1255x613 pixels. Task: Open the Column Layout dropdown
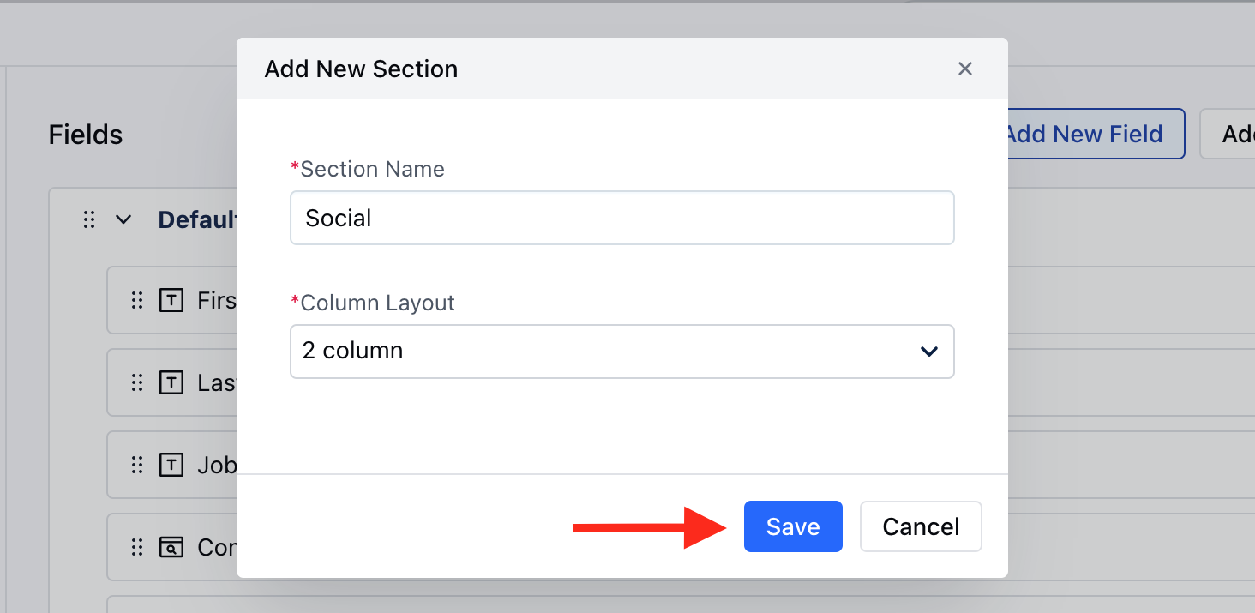click(622, 351)
